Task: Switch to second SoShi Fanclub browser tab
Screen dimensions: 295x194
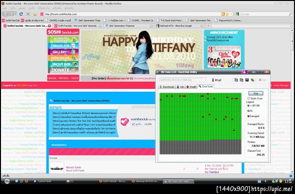Action: (x=77, y=26)
